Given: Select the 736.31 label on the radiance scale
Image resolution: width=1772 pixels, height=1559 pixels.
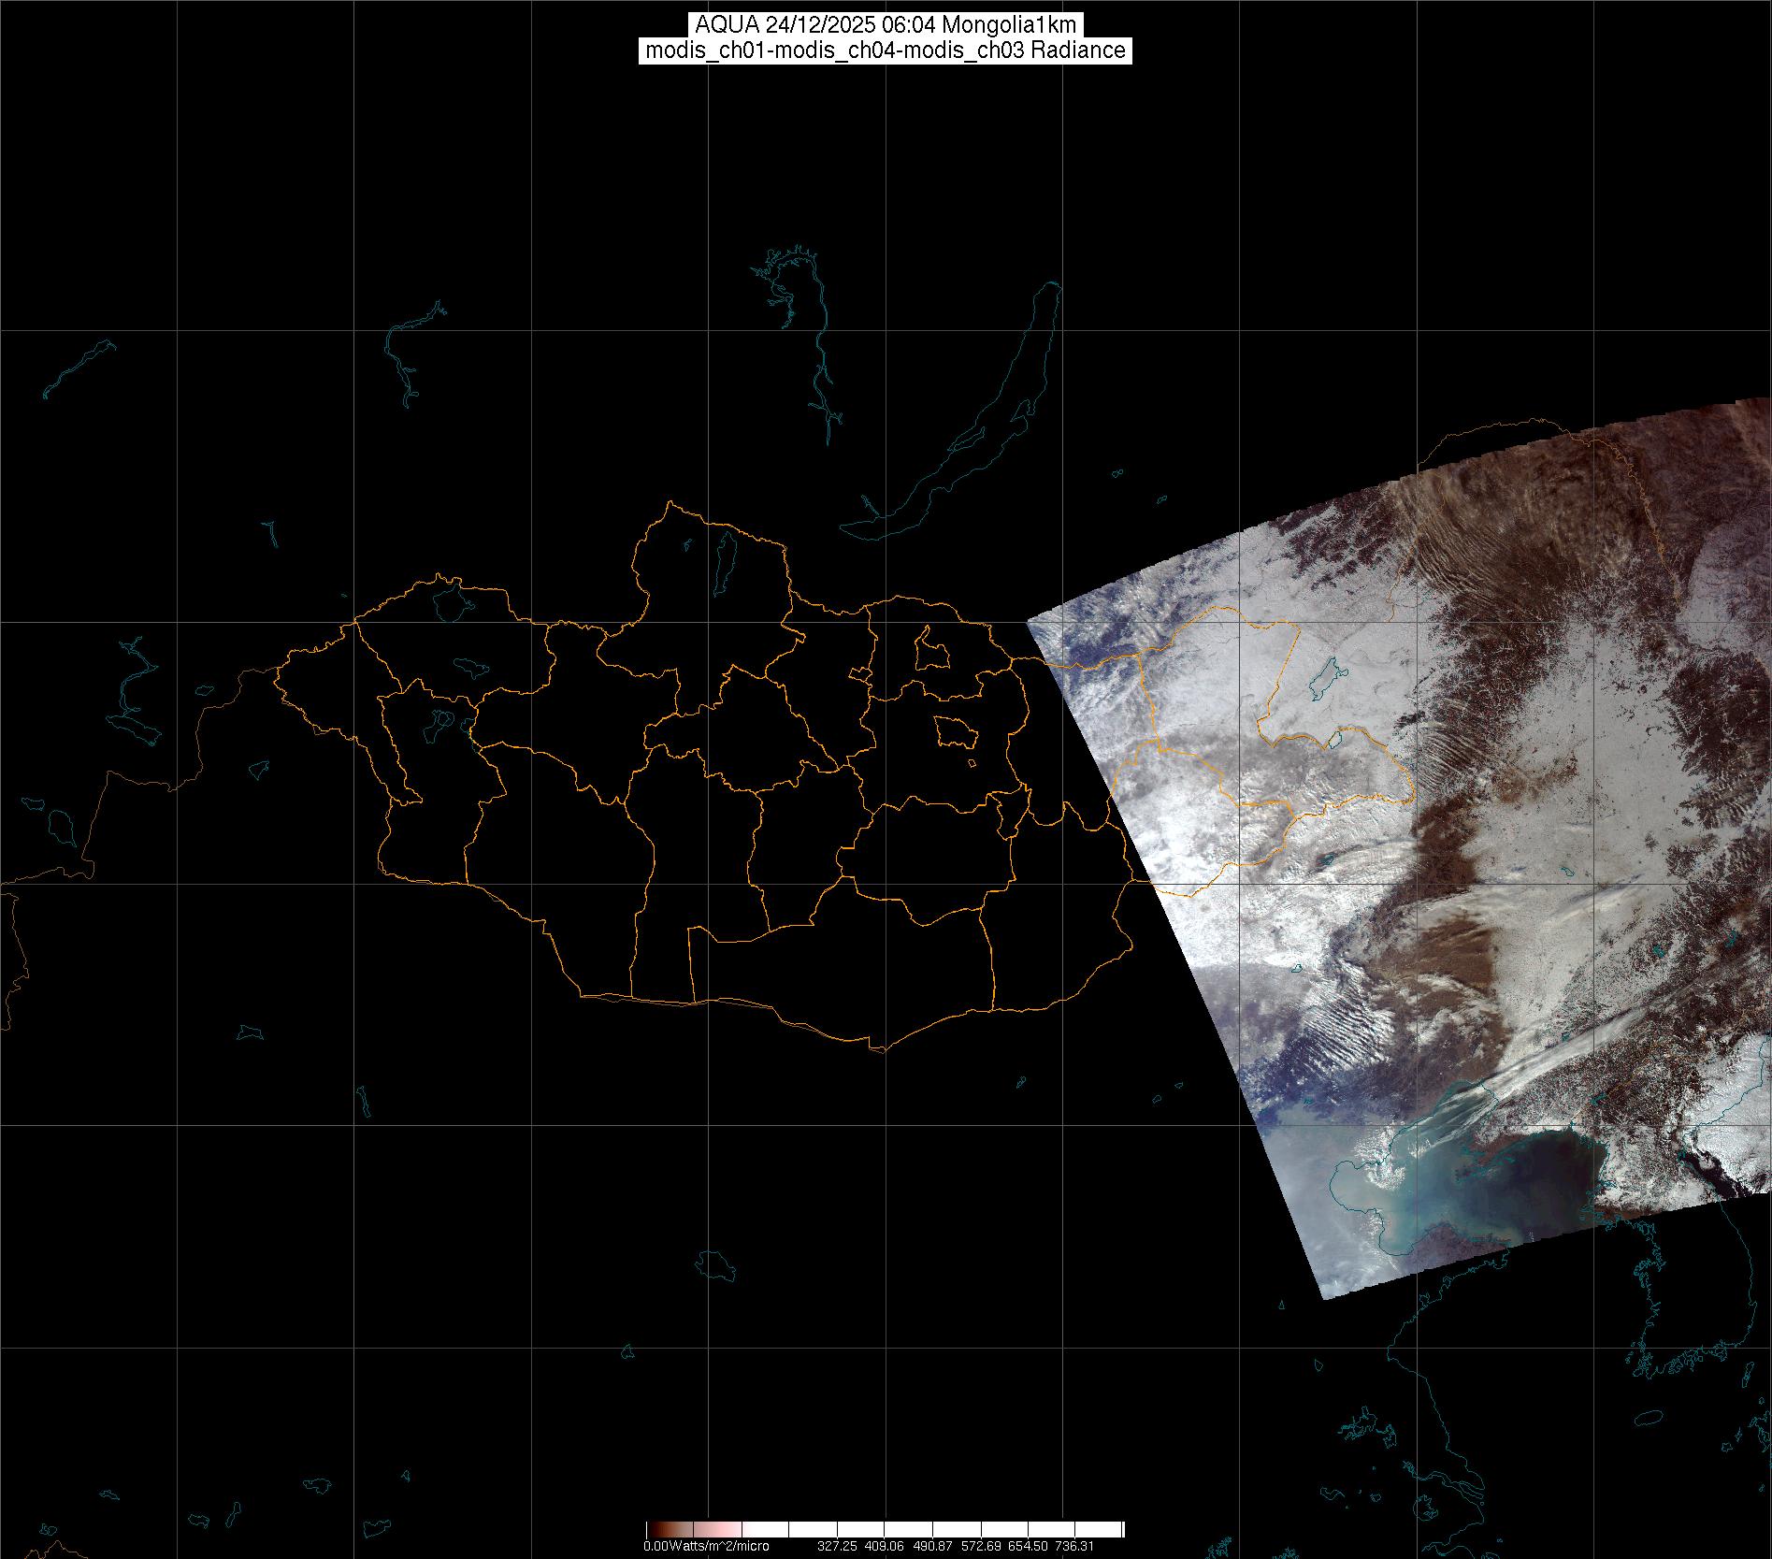Looking at the screenshot, I should pyautogui.click(x=1073, y=1546).
